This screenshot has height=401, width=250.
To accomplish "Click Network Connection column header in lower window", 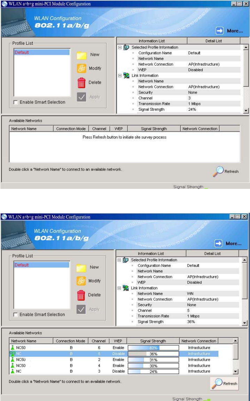I will coord(199,341).
